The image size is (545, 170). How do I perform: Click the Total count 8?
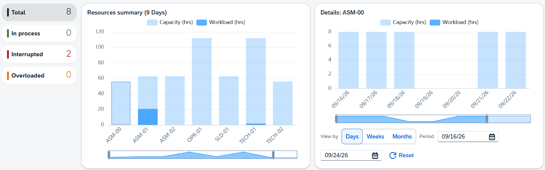(69, 12)
